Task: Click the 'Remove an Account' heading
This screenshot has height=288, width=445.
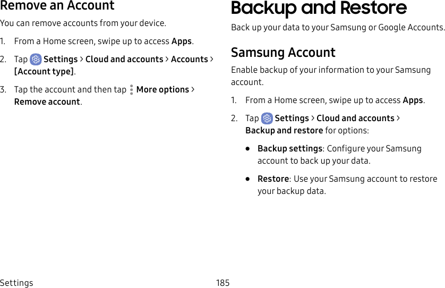Action: tap(57, 6)
